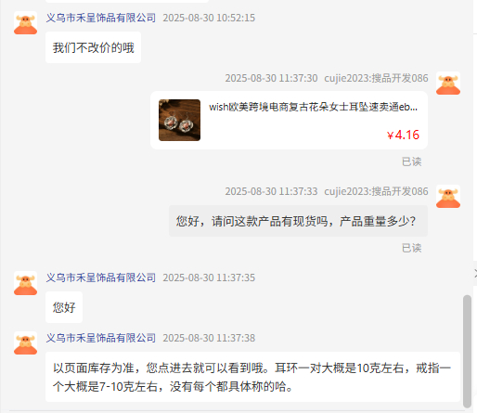Click company name 义乌市禾呈饰品有限公司 at 10:52:15

tap(101, 18)
